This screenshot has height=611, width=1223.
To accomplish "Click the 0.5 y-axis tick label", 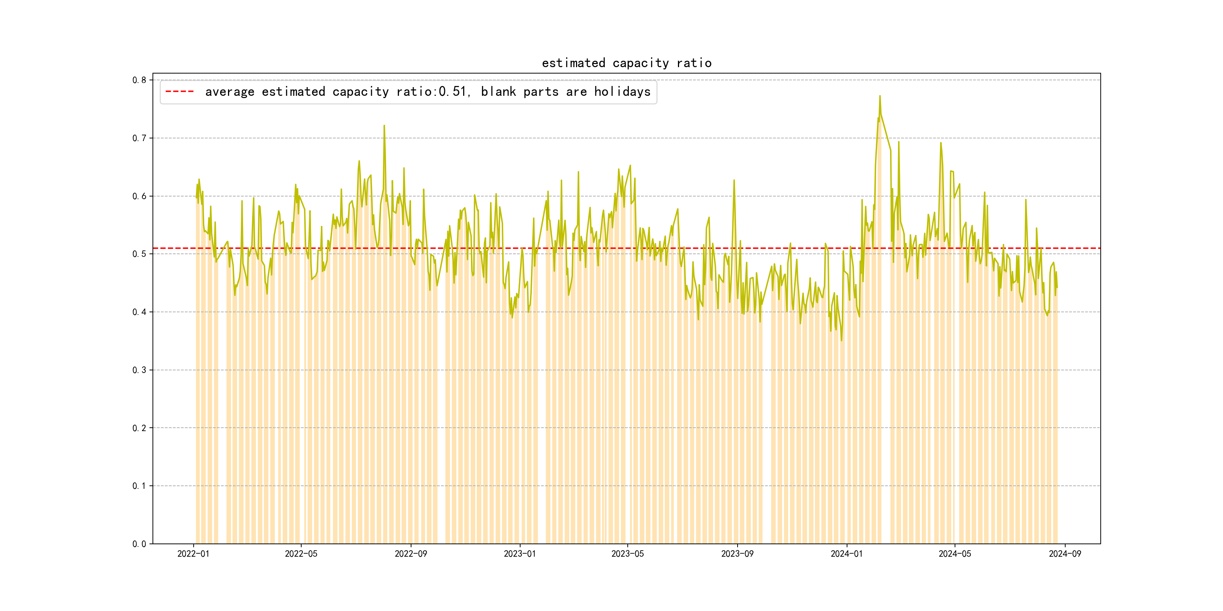I will (139, 254).
